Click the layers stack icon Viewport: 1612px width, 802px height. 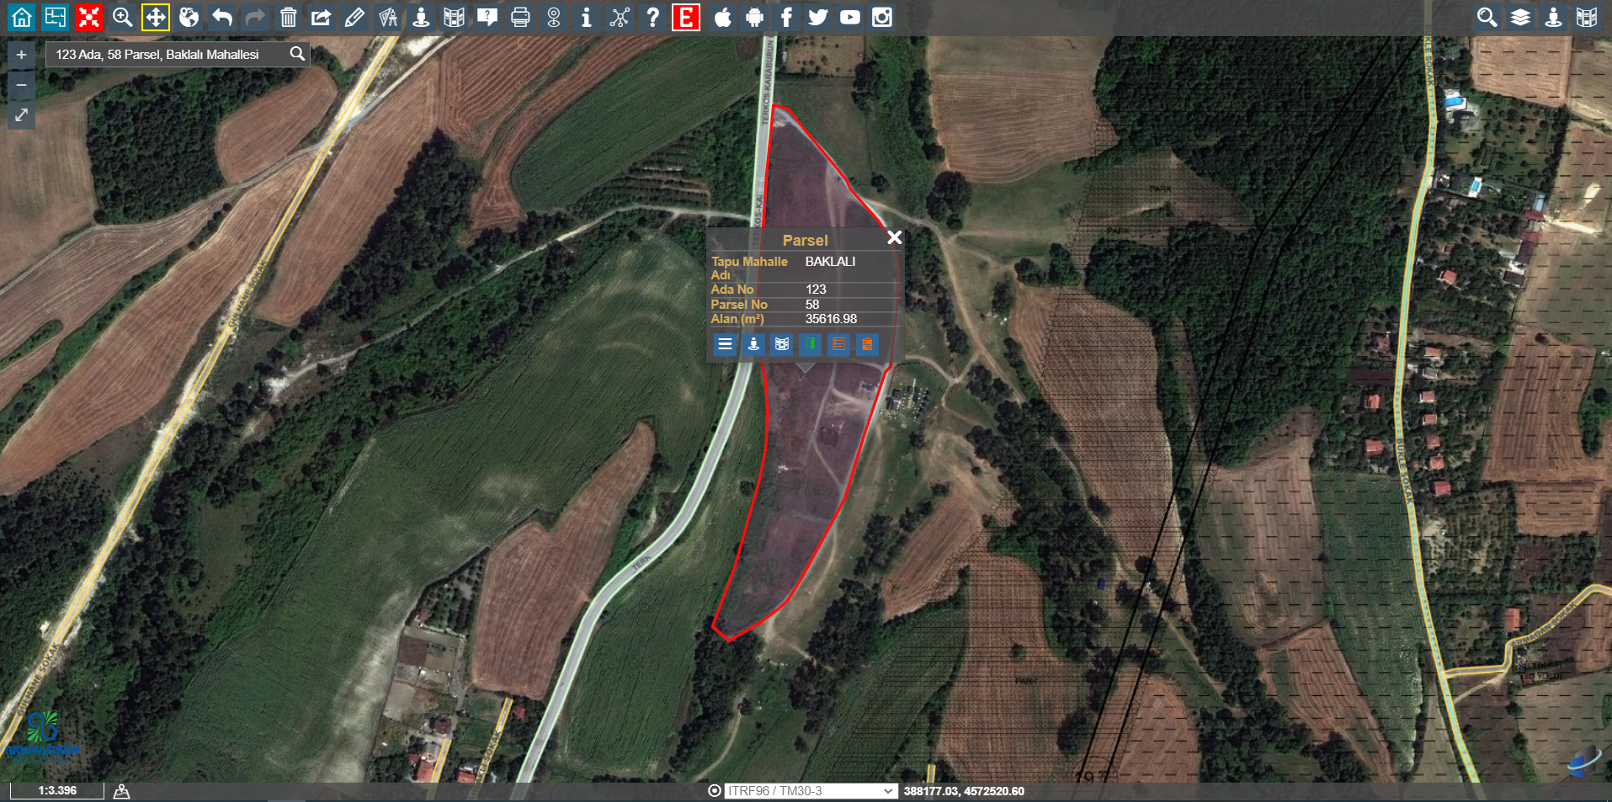click(1520, 17)
